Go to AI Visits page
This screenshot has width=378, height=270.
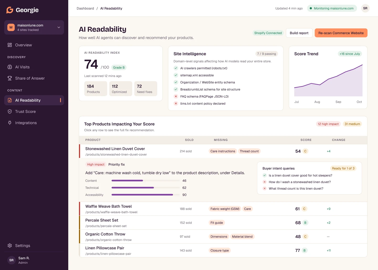click(x=34, y=67)
